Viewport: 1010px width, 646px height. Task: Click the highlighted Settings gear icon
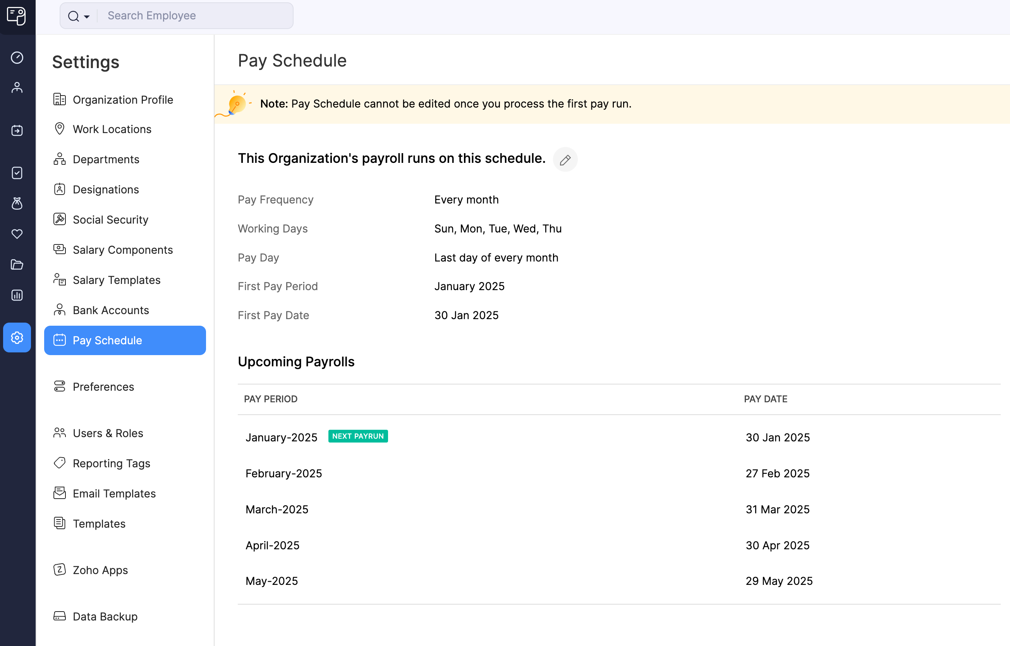[17, 337]
